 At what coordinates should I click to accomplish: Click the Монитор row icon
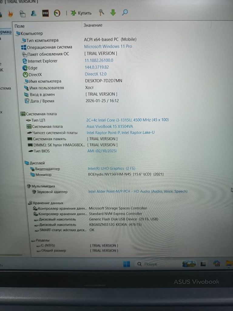pos(33,175)
